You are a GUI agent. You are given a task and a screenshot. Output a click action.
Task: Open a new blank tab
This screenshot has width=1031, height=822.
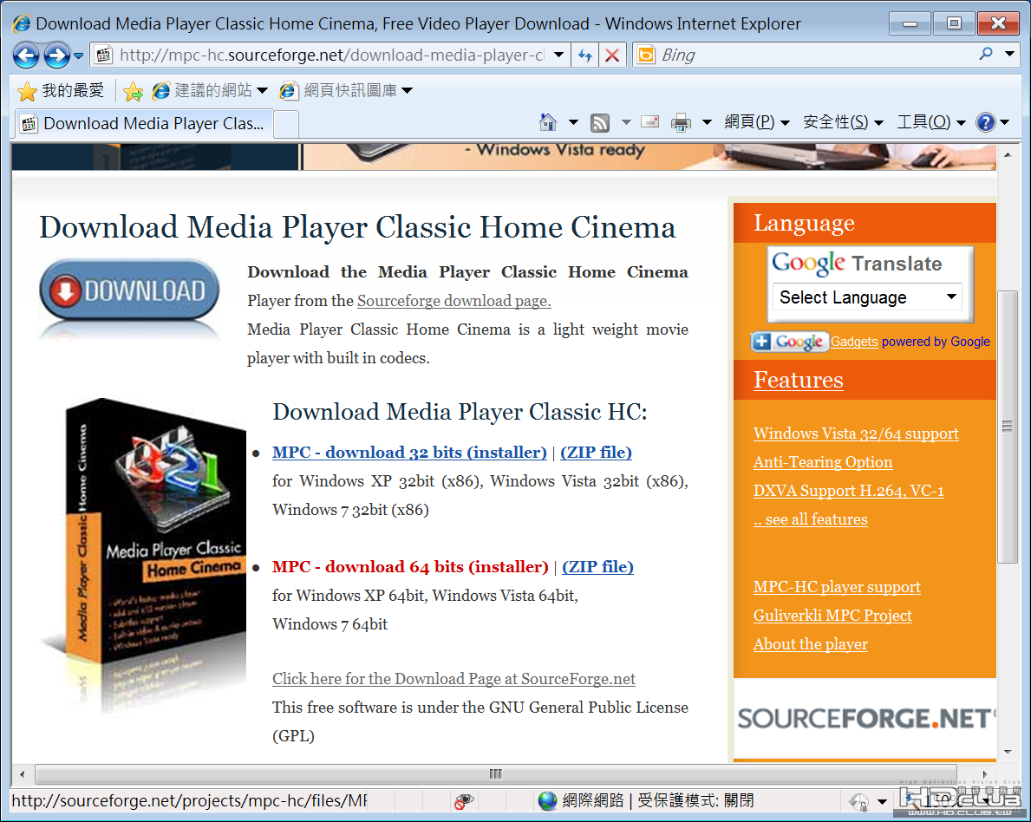[286, 124]
